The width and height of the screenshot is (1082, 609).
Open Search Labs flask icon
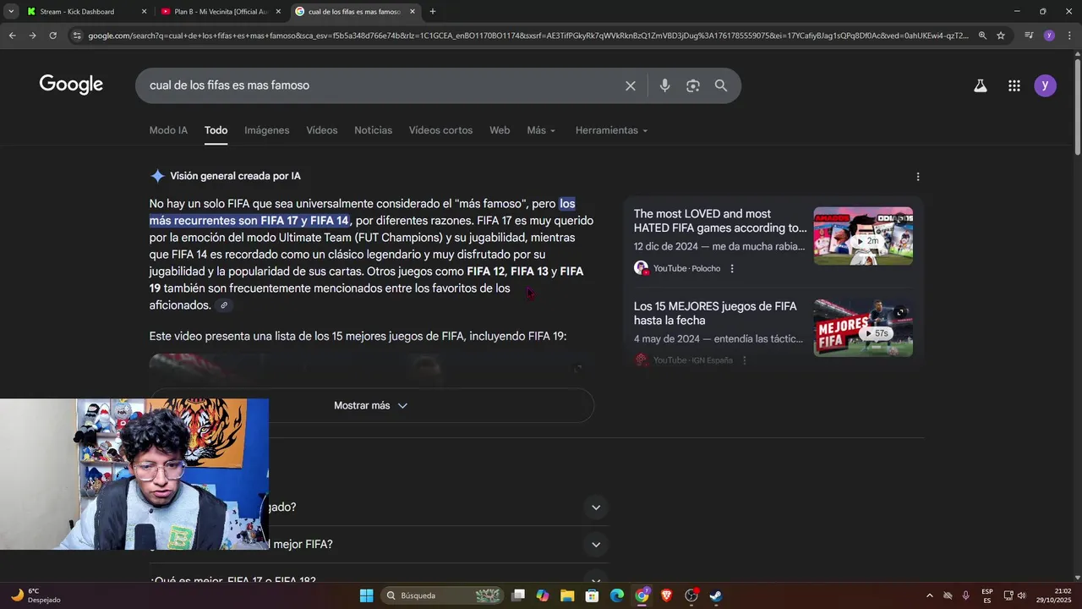[x=981, y=85]
